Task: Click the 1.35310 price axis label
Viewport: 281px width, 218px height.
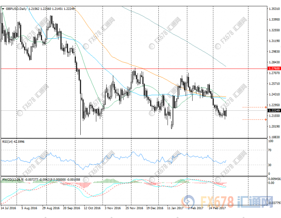Action: pyautogui.click(x=274, y=8)
